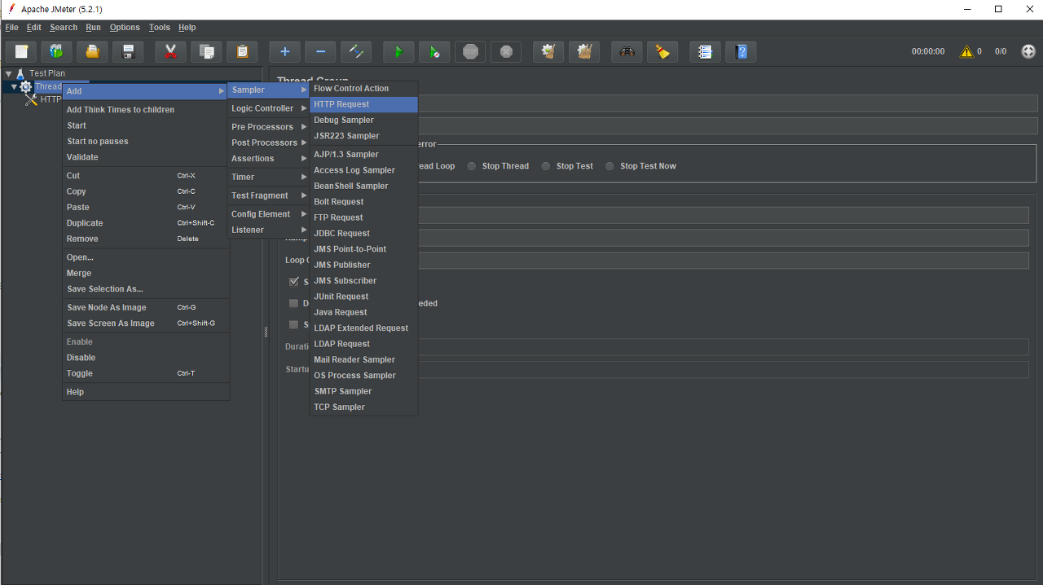Toggle the specify thread lifetime checkbox
This screenshot has height=585, width=1043.
click(x=293, y=324)
